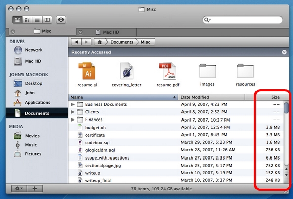Click April 3, 2007, 12:54 PM date
Viewport: 293px width, 199px height.
click(205, 127)
